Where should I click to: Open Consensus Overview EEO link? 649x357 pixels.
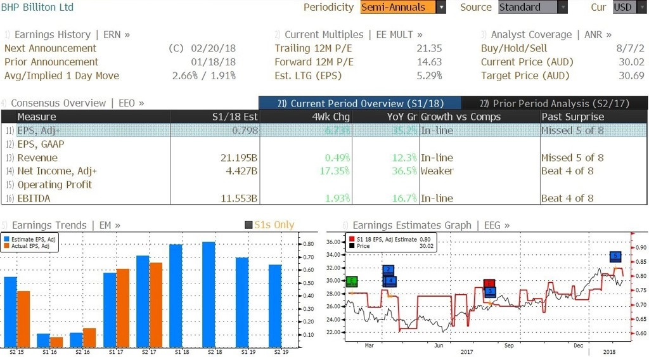click(77, 103)
